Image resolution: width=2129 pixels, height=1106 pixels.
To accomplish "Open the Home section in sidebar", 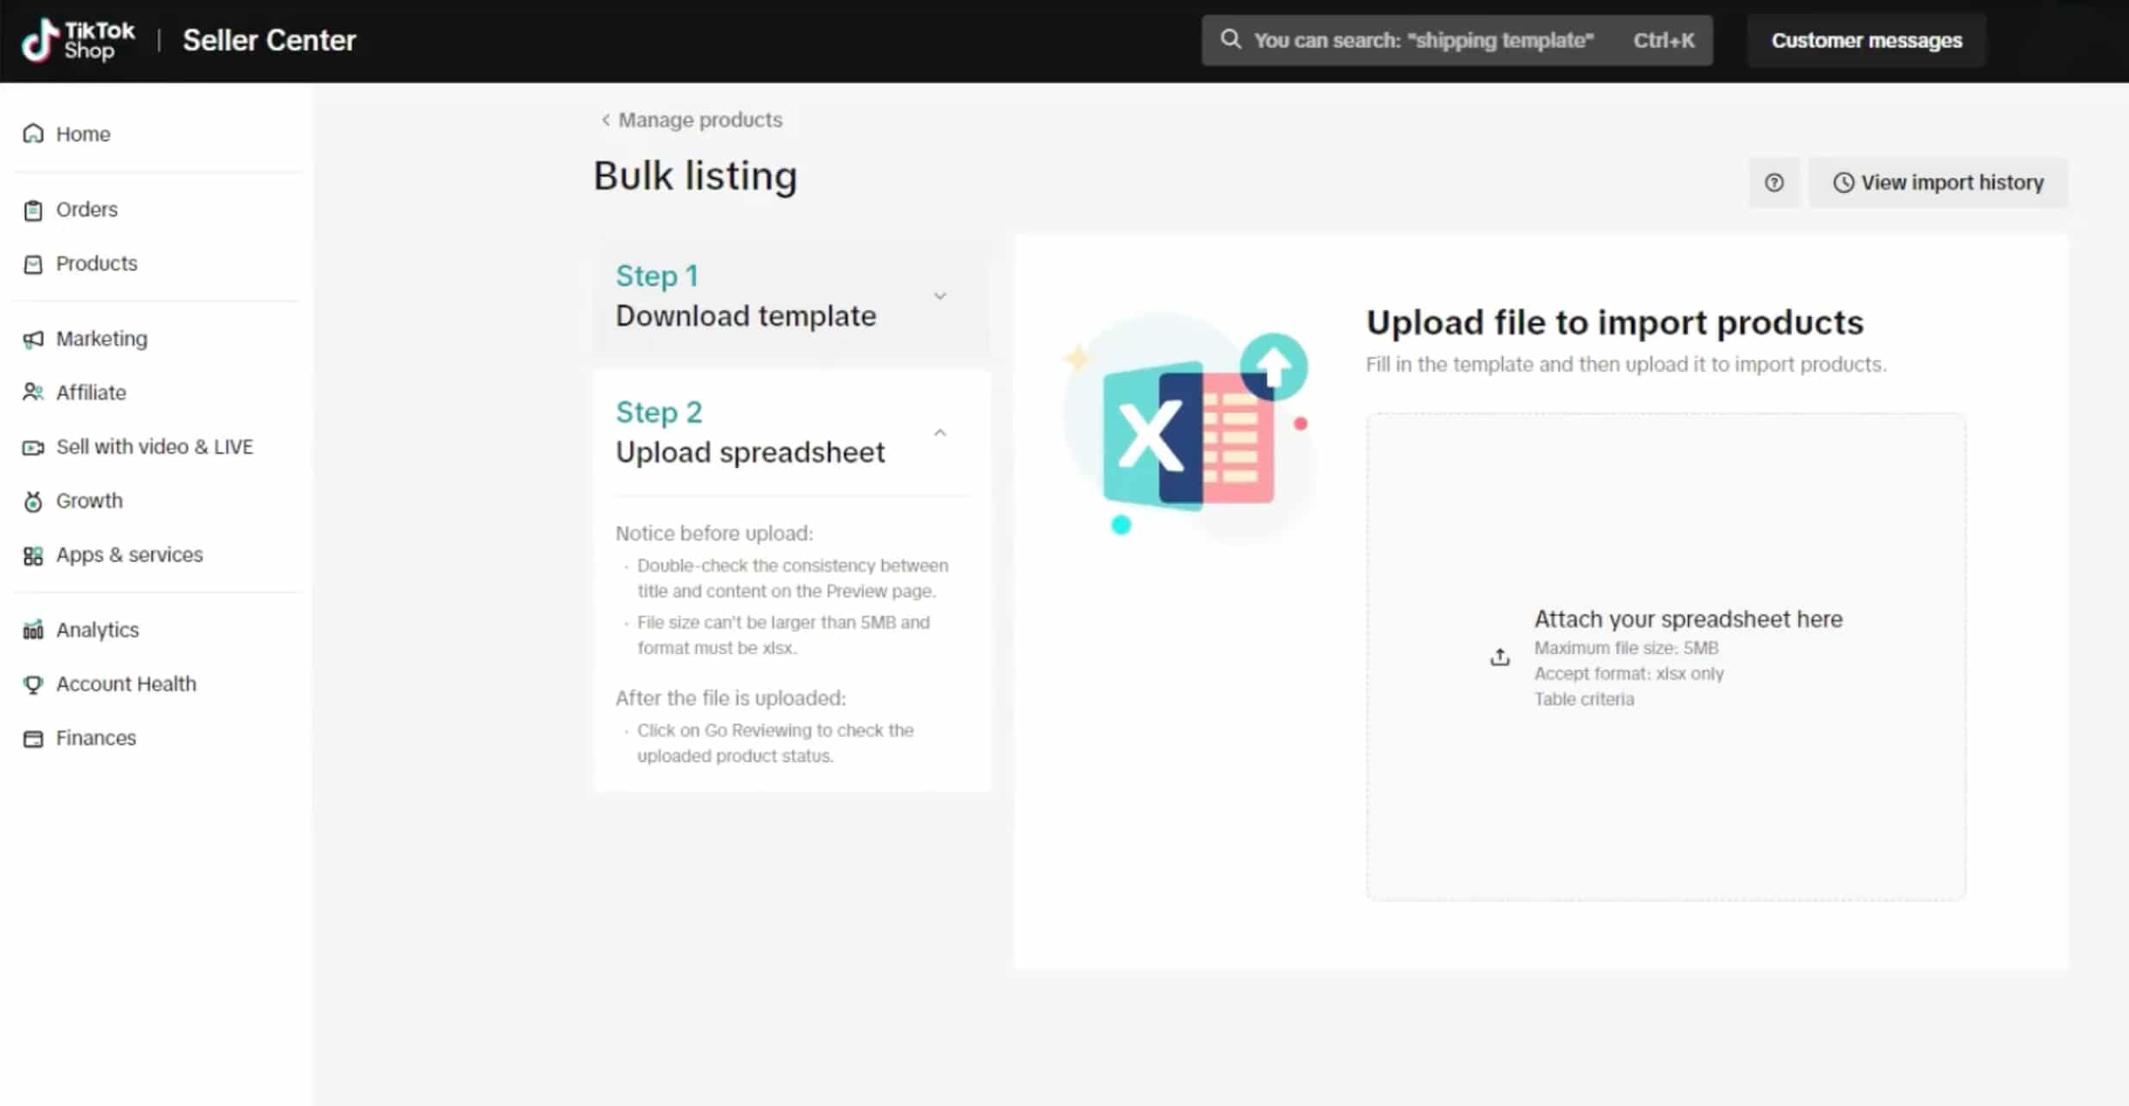I will click(83, 133).
